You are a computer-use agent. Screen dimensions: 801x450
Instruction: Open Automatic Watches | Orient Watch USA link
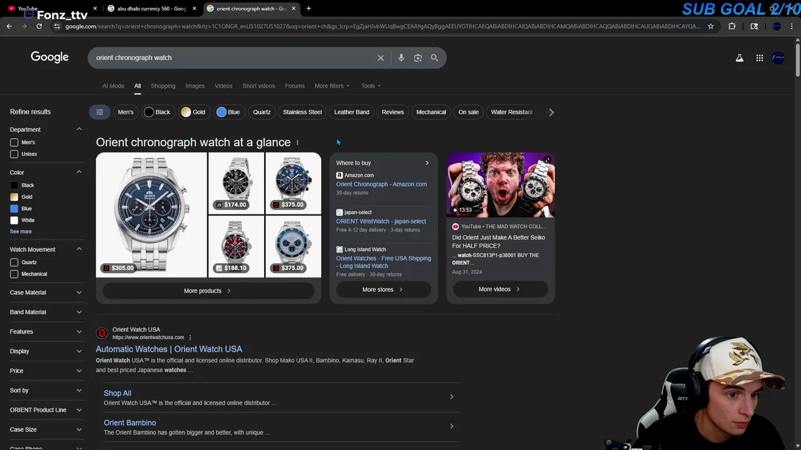(x=169, y=349)
